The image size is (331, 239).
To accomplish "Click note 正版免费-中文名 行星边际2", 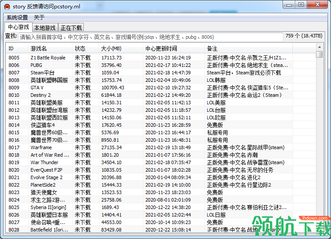I will coord(239,185).
